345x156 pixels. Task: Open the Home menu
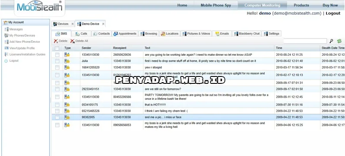coord(182,5)
